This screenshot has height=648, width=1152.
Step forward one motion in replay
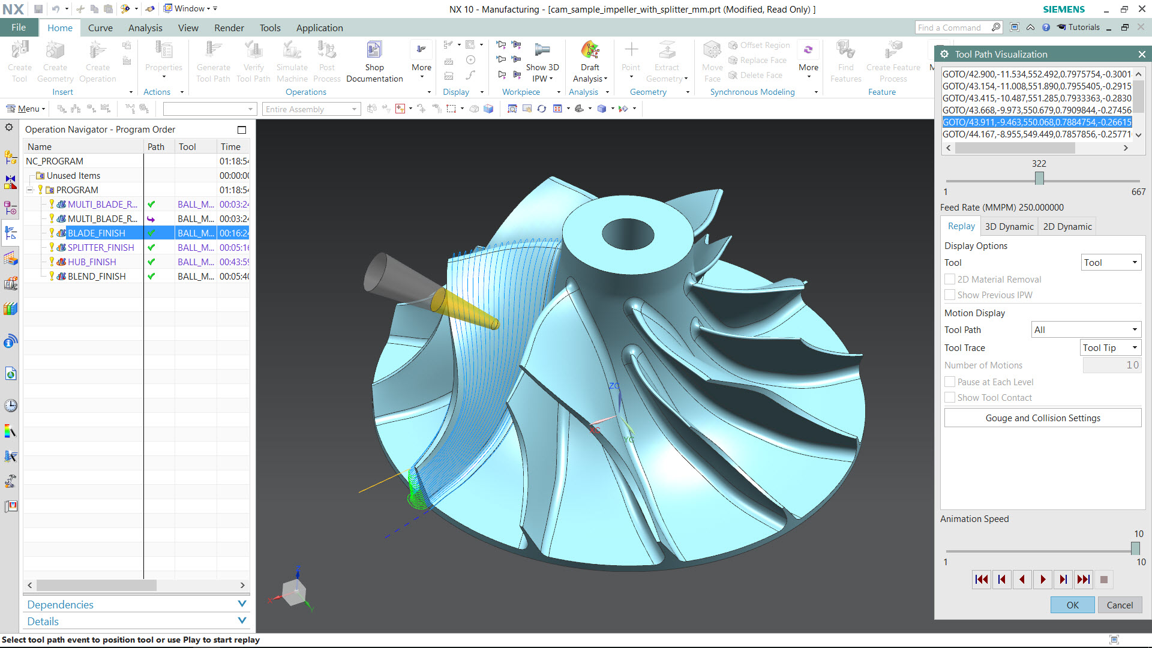coord(1063,580)
